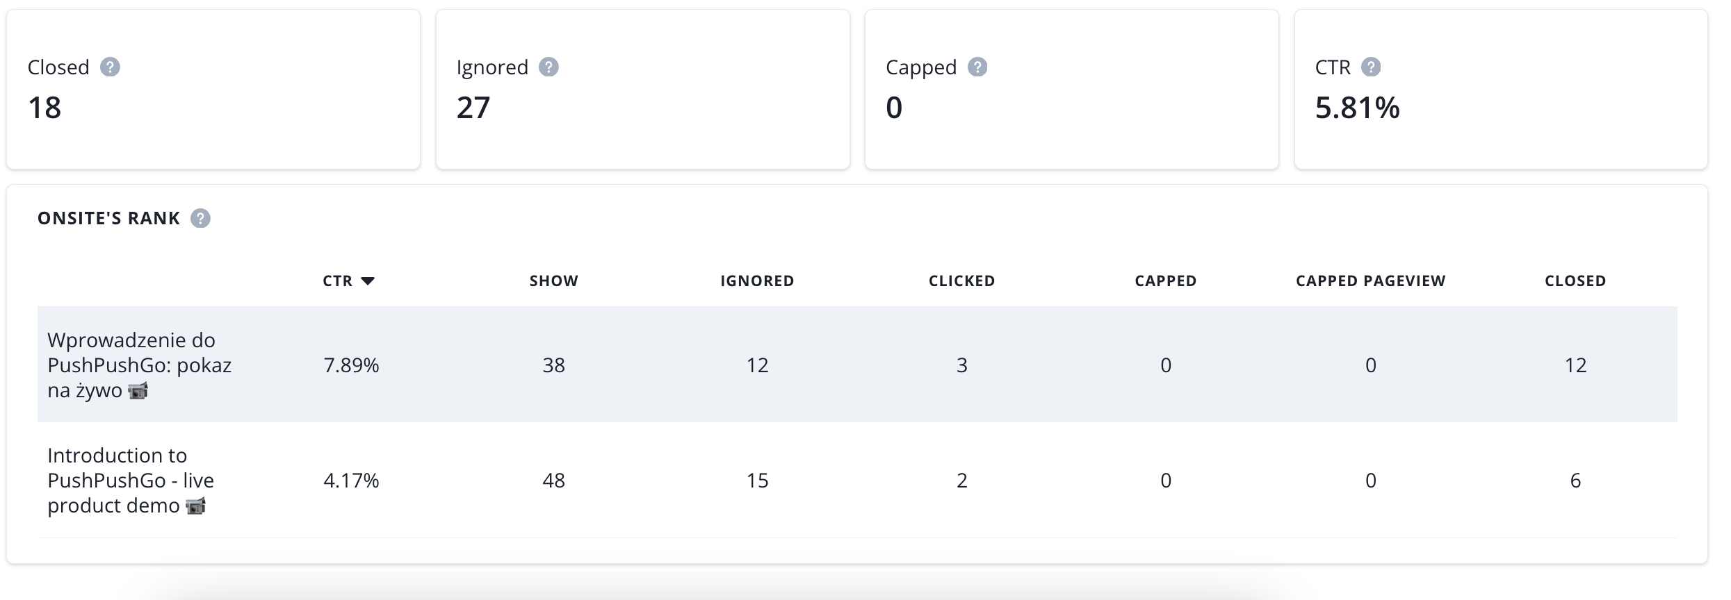1731x600 pixels.
Task: Click the 5.81% CTR summary value
Action: point(1357,108)
